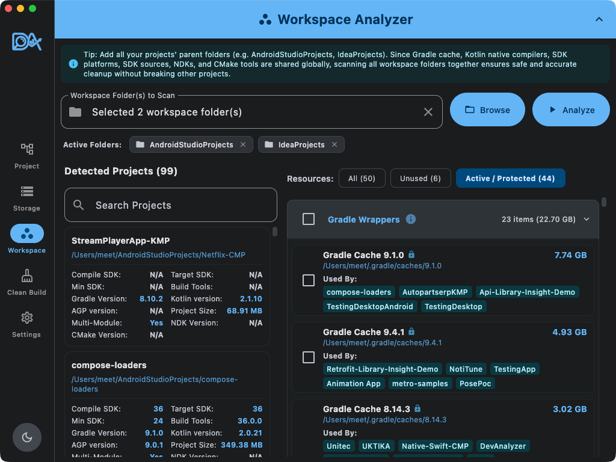Open the /Users/meet/.gradle/caches/9.4.1 path
This screenshot has width=616, height=462.
click(382, 343)
